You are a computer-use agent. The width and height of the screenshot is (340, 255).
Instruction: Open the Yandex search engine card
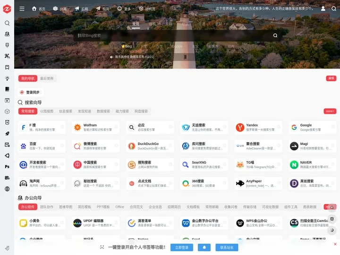click(258, 127)
